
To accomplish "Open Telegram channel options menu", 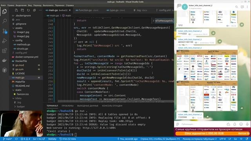I will [247, 7].
